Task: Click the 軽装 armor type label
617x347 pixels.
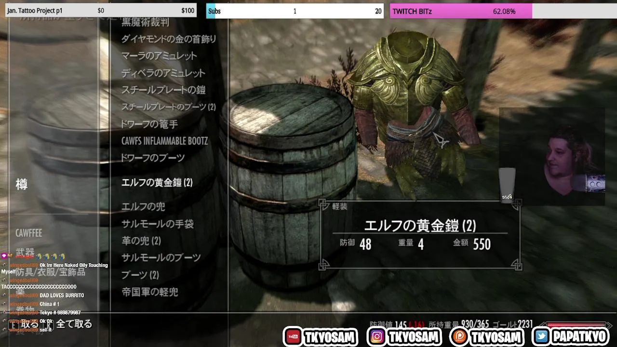Action: (340, 206)
